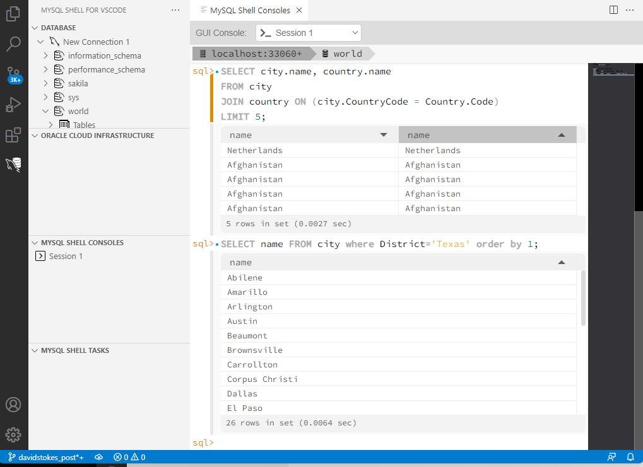643x467 pixels.
Task: Expand the information_schema schema
Action: (45, 55)
